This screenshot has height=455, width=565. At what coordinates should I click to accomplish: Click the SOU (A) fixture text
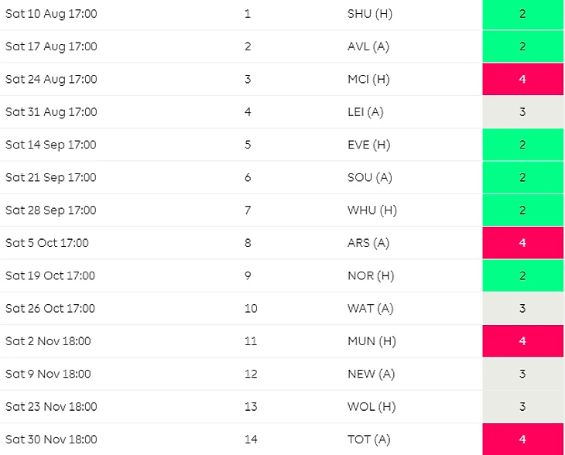pyautogui.click(x=370, y=178)
